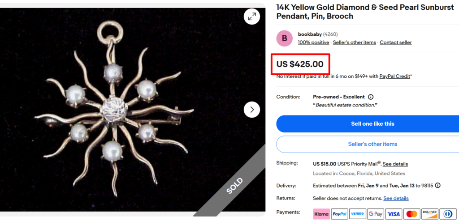View condition info tooltip icon
This screenshot has width=459, height=221.
pyautogui.click(x=371, y=97)
